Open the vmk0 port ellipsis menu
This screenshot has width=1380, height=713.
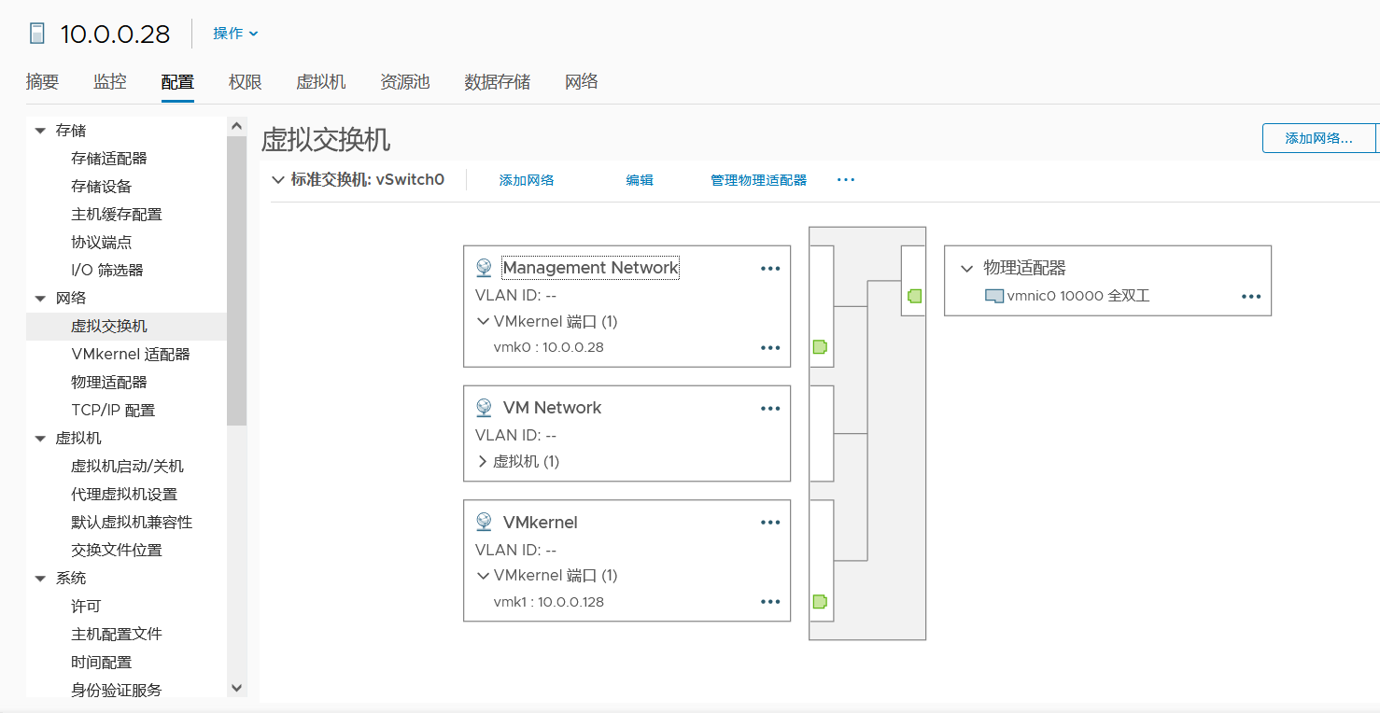point(769,348)
